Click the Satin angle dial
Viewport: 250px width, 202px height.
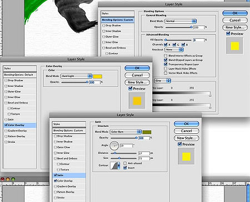114,146
